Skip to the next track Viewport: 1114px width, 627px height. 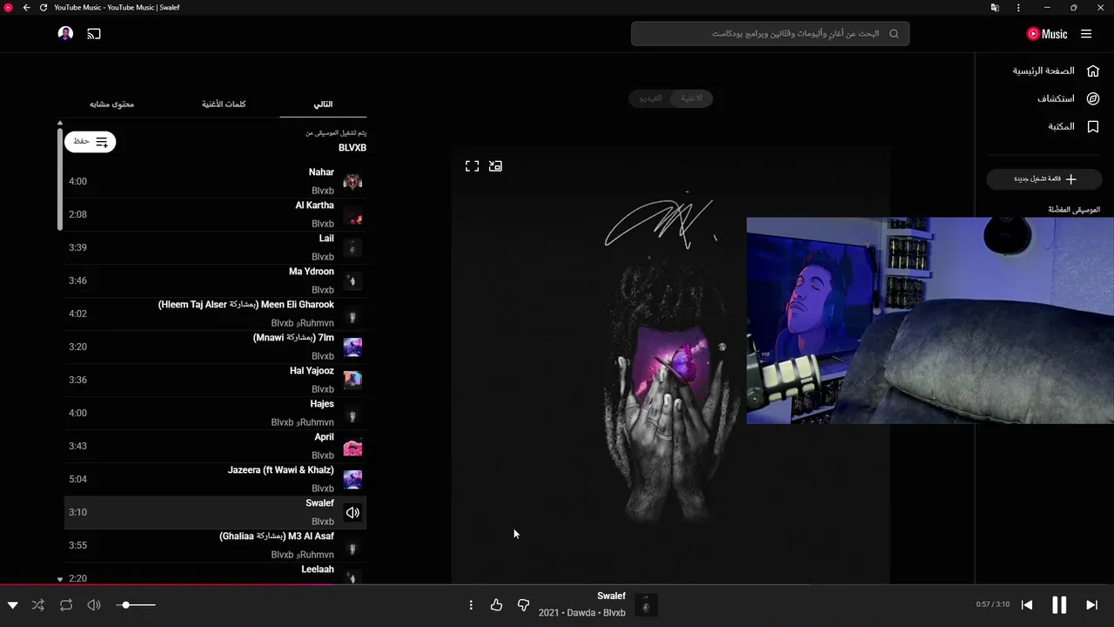[1091, 605]
